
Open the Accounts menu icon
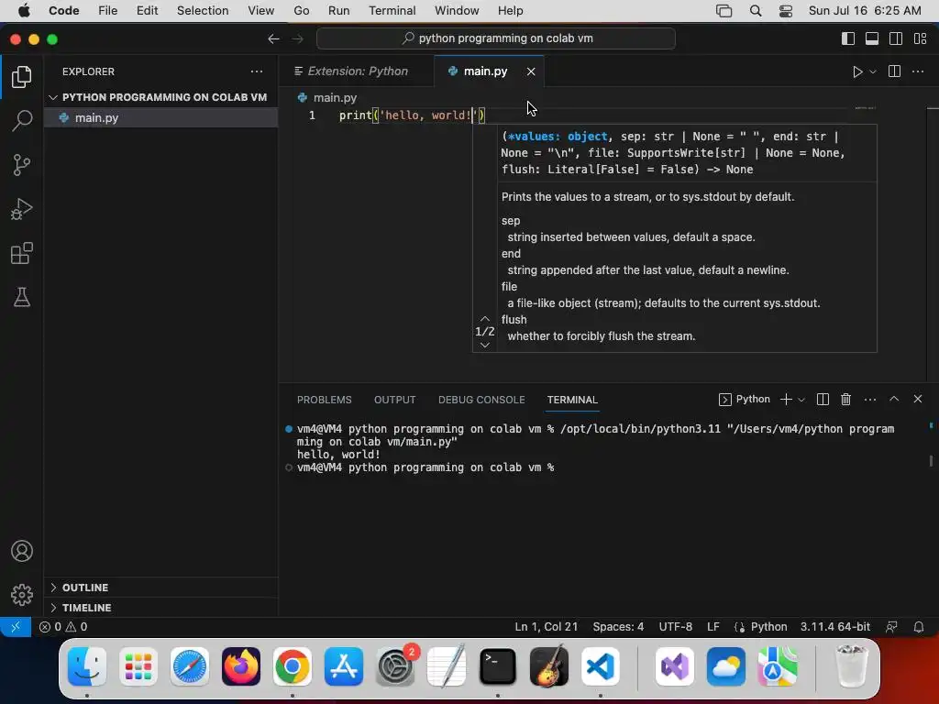(22, 551)
